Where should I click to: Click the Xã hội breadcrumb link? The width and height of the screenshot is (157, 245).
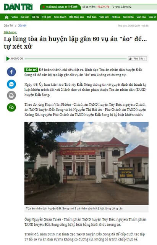pos(22,26)
